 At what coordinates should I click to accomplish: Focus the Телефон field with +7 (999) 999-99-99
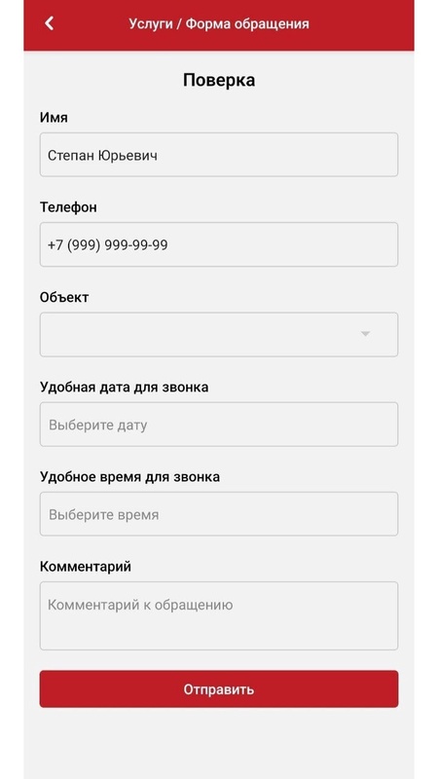tap(219, 244)
